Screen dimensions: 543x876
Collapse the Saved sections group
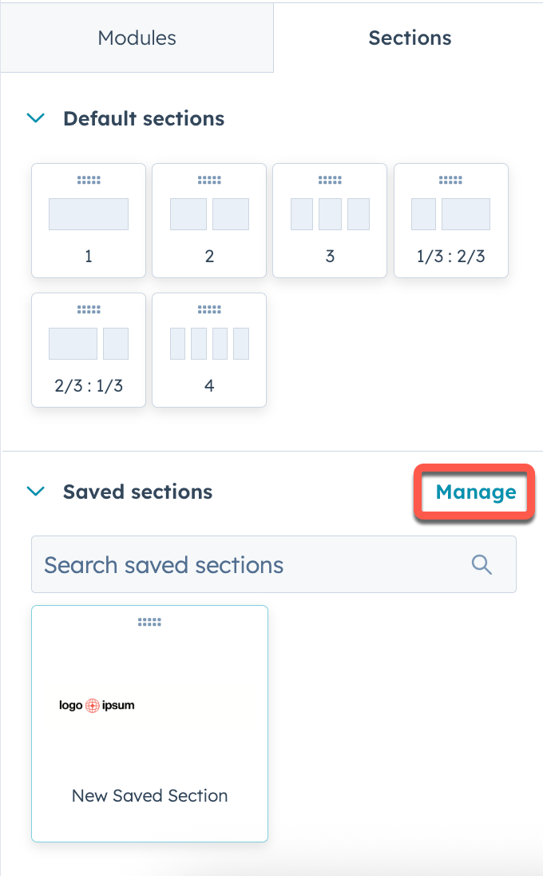pyautogui.click(x=36, y=492)
